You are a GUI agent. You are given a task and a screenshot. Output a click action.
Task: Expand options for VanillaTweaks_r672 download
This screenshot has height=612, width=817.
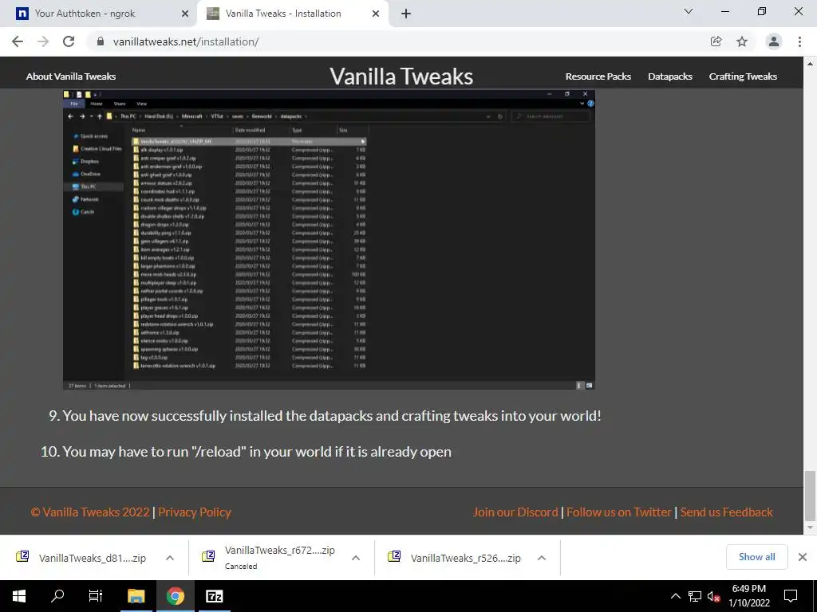356,558
